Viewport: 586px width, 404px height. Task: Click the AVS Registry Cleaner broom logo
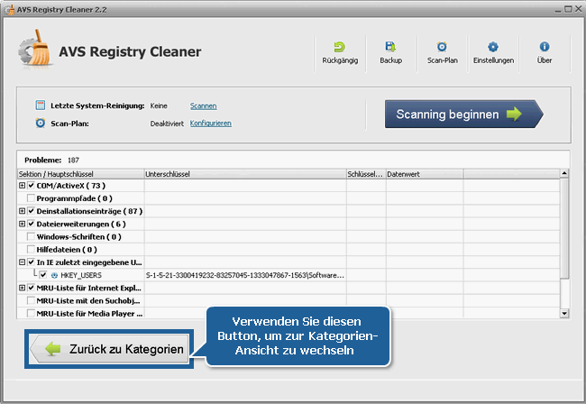[35, 49]
